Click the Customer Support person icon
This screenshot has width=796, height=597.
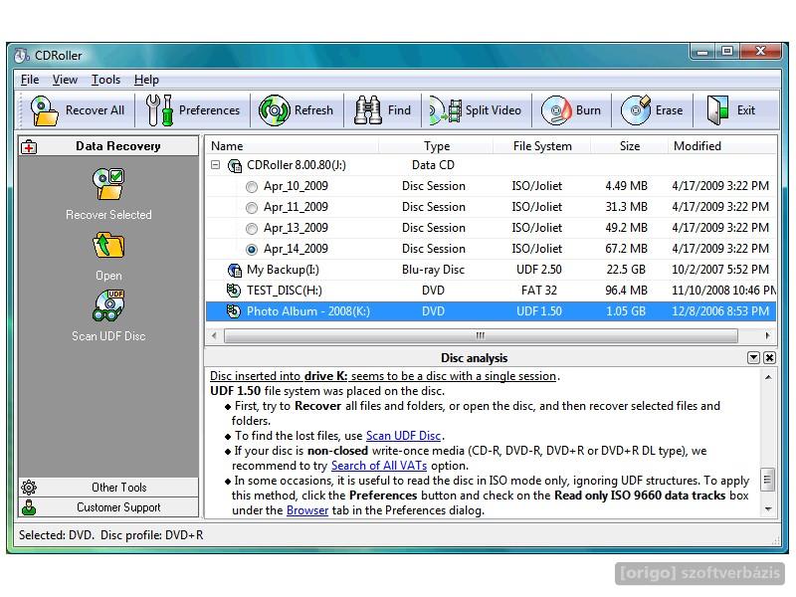point(29,507)
